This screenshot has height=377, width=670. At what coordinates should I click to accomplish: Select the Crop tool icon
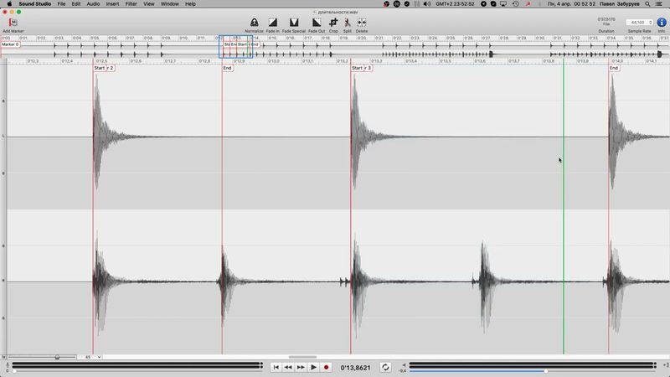pos(333,23)
